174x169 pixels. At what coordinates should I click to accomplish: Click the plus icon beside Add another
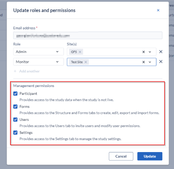(x=15, y=71)
